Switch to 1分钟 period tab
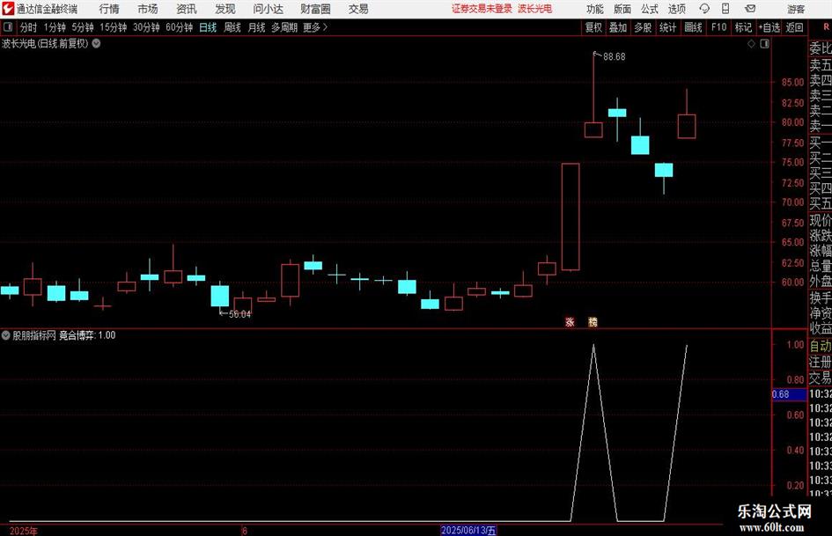This screenshot has width=832, height=536. click(55, 27)
